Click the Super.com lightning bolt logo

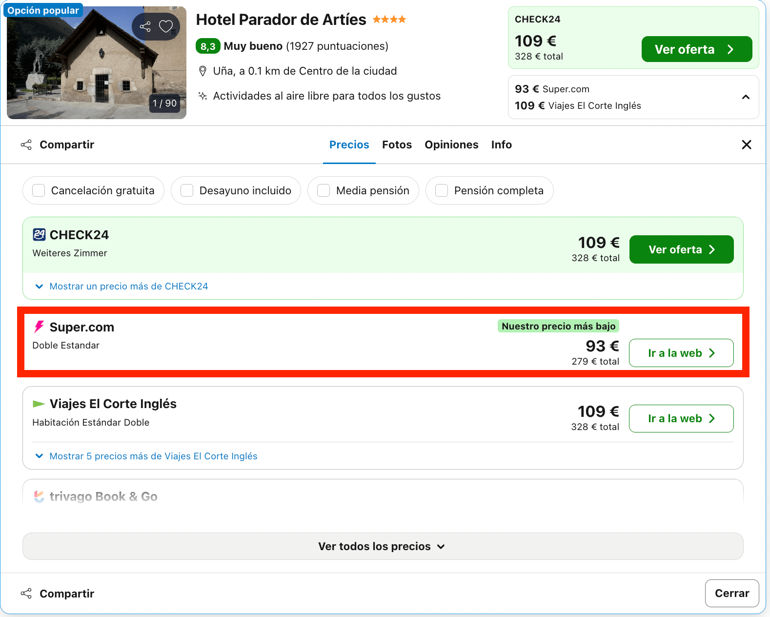click(39, 327)
